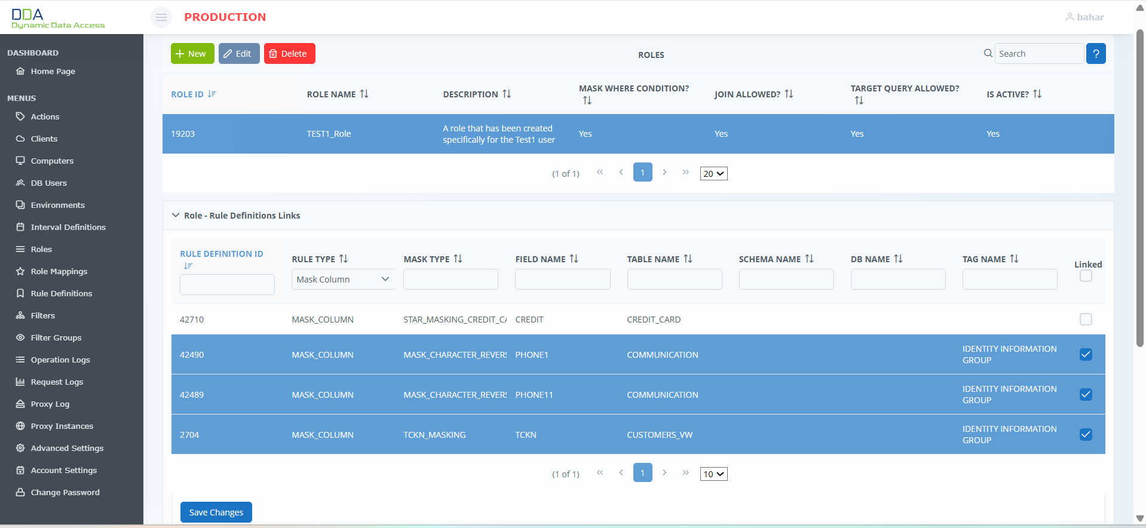
Task: Open DB Users menu item
Action: click(x=49, y=183)
